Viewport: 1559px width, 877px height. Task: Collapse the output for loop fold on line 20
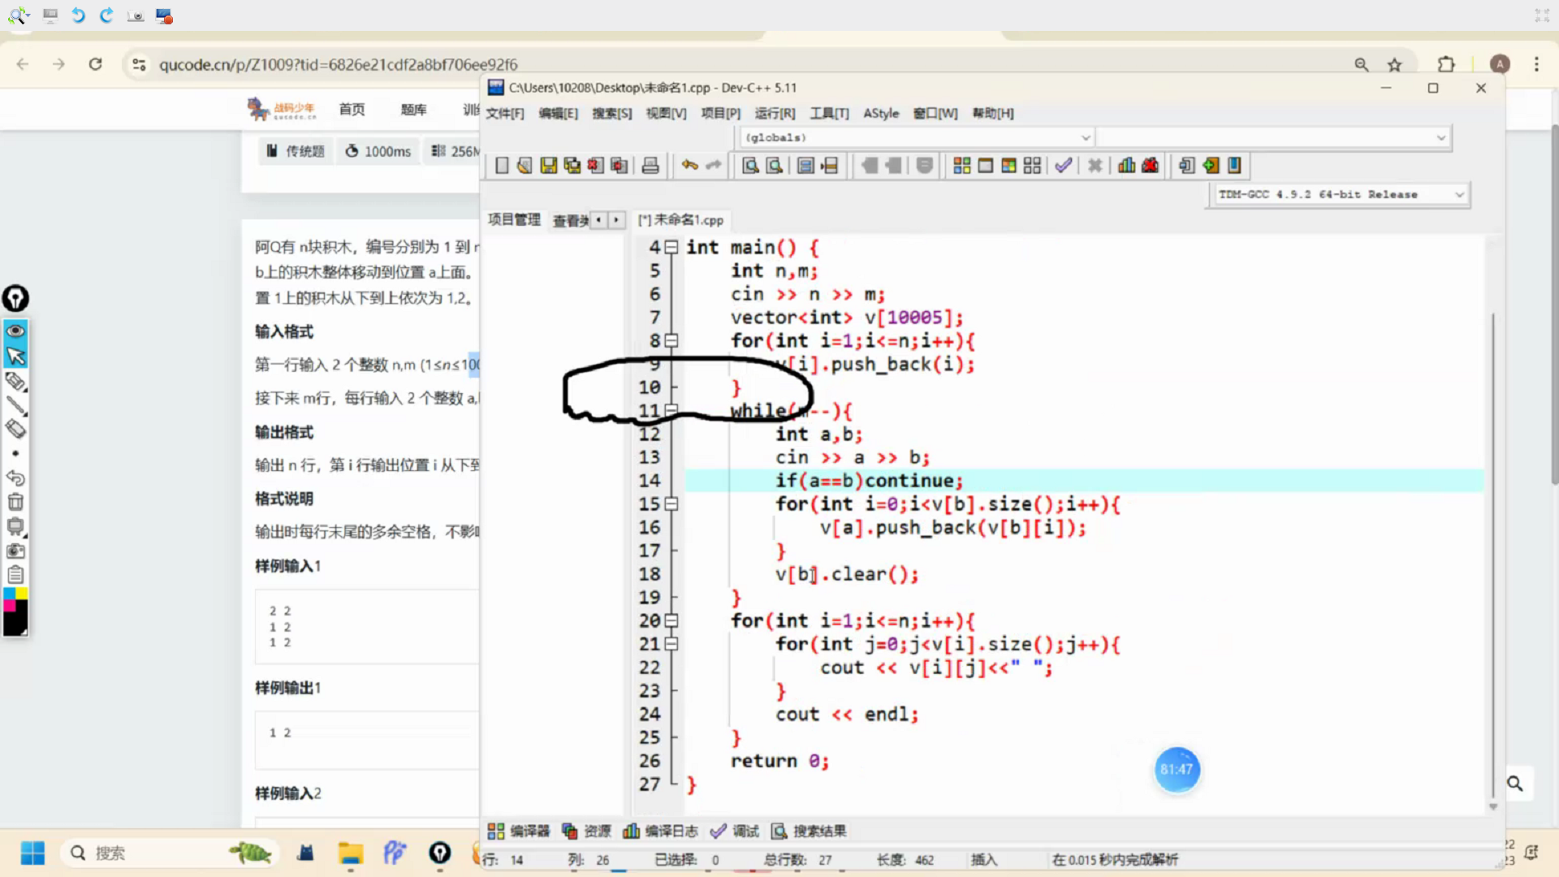[672, 621]
